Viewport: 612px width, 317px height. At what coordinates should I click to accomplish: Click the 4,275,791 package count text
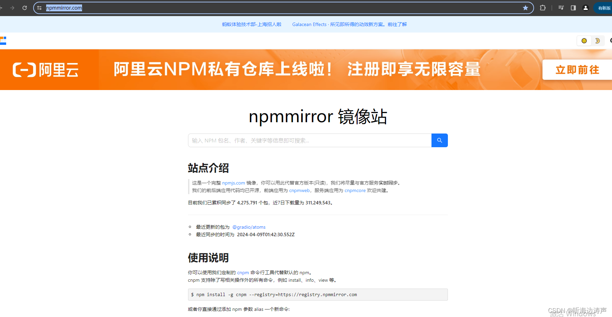[x=247, y=203]
